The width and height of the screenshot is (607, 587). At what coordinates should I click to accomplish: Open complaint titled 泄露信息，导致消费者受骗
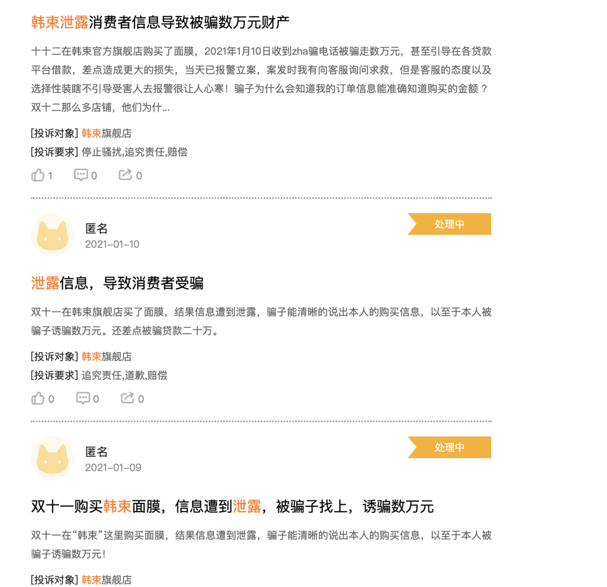click(117, 283)
